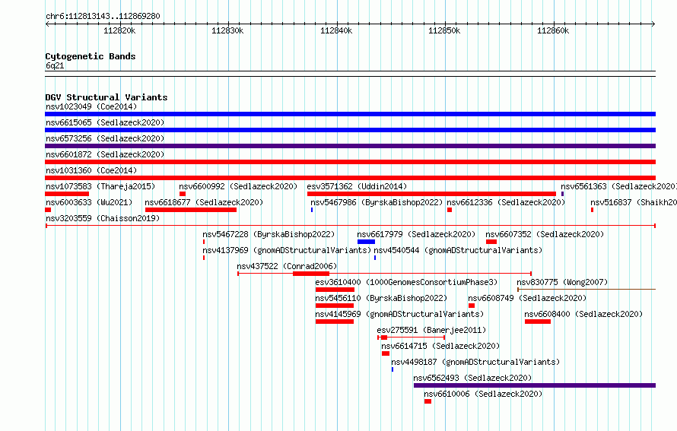Click the blue nsv6617979 variant bar
Viewport: 677px width, 431px height.
coord(366,242)
